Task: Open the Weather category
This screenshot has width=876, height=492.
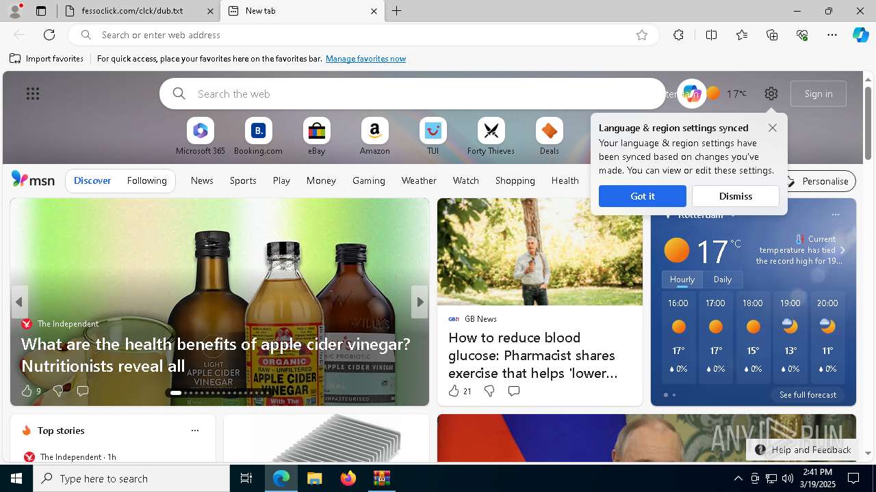Action: click(419, 180)
